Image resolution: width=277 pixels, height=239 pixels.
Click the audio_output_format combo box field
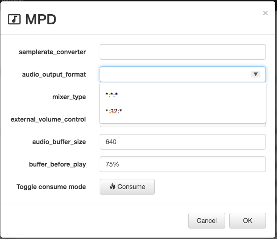(x=183, y=74)
